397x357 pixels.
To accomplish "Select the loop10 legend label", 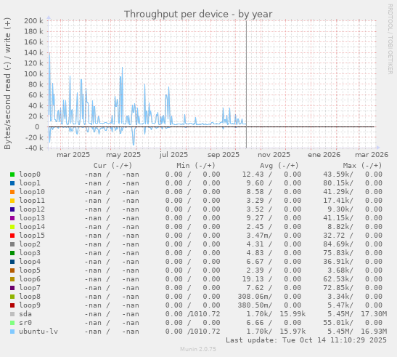I will 32,192.
